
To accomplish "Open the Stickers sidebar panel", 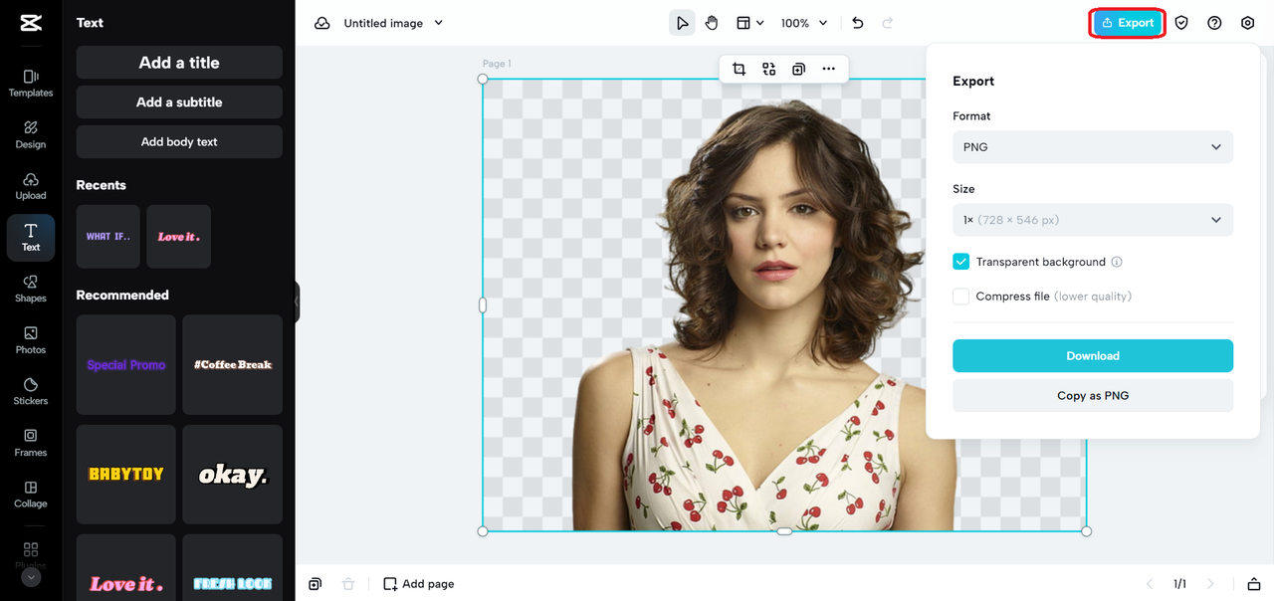I will point(31,391).
